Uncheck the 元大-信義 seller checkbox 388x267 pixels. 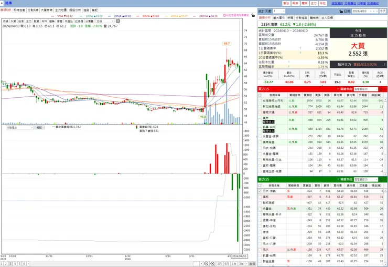click(260, 191)
